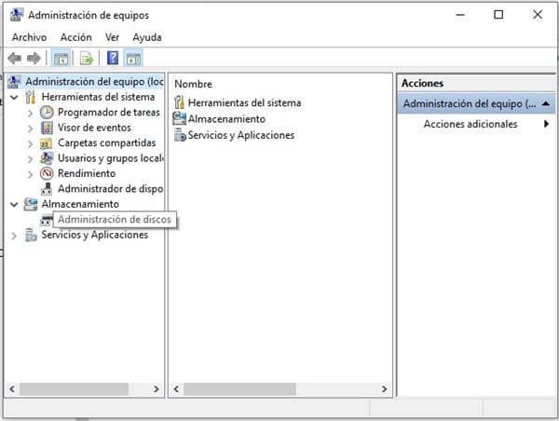
Task: Open the Help question mark toolbar icon
Action: pyautogui.click(x=113, y=58)
